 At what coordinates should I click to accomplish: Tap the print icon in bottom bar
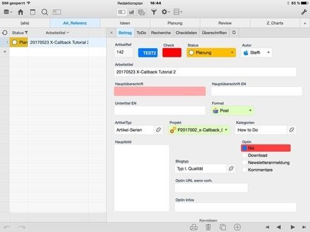(194, 227)
